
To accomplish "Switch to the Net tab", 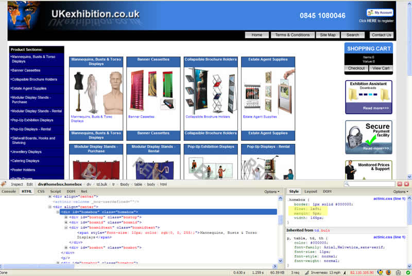I will (x=83, y=191).
